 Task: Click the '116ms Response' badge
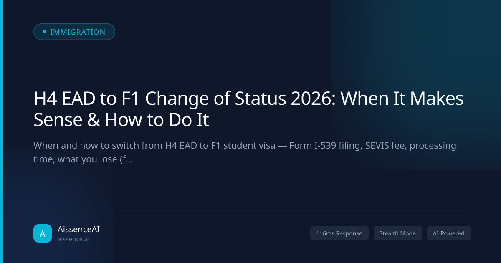click(x=339, y=233)
